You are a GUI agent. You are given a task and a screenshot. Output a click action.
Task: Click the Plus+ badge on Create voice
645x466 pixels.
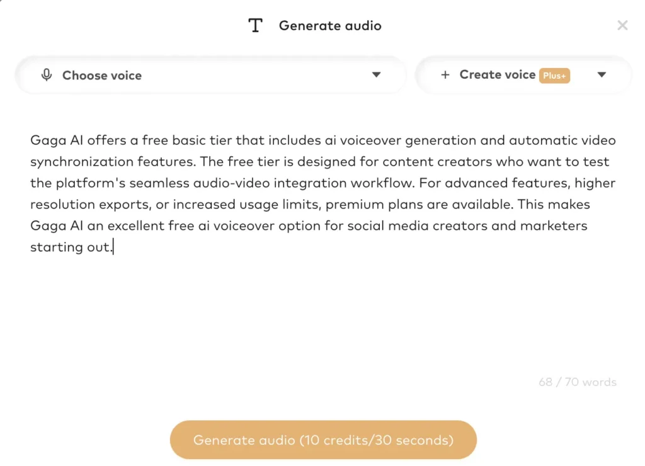555,76
